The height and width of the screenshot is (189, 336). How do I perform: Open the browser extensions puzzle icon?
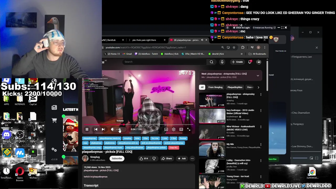point(243,48)
